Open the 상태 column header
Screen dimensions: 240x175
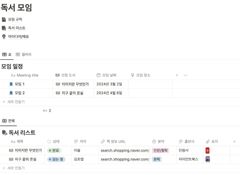(x=53, y=142)
